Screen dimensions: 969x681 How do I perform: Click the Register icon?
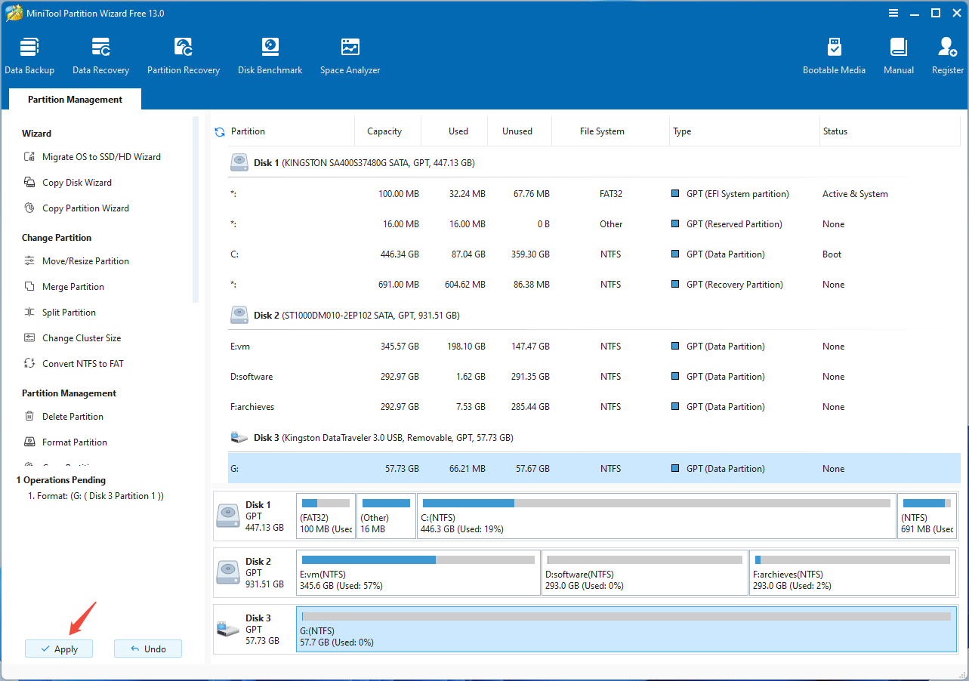pyautogui.click(x=946, y=54)
